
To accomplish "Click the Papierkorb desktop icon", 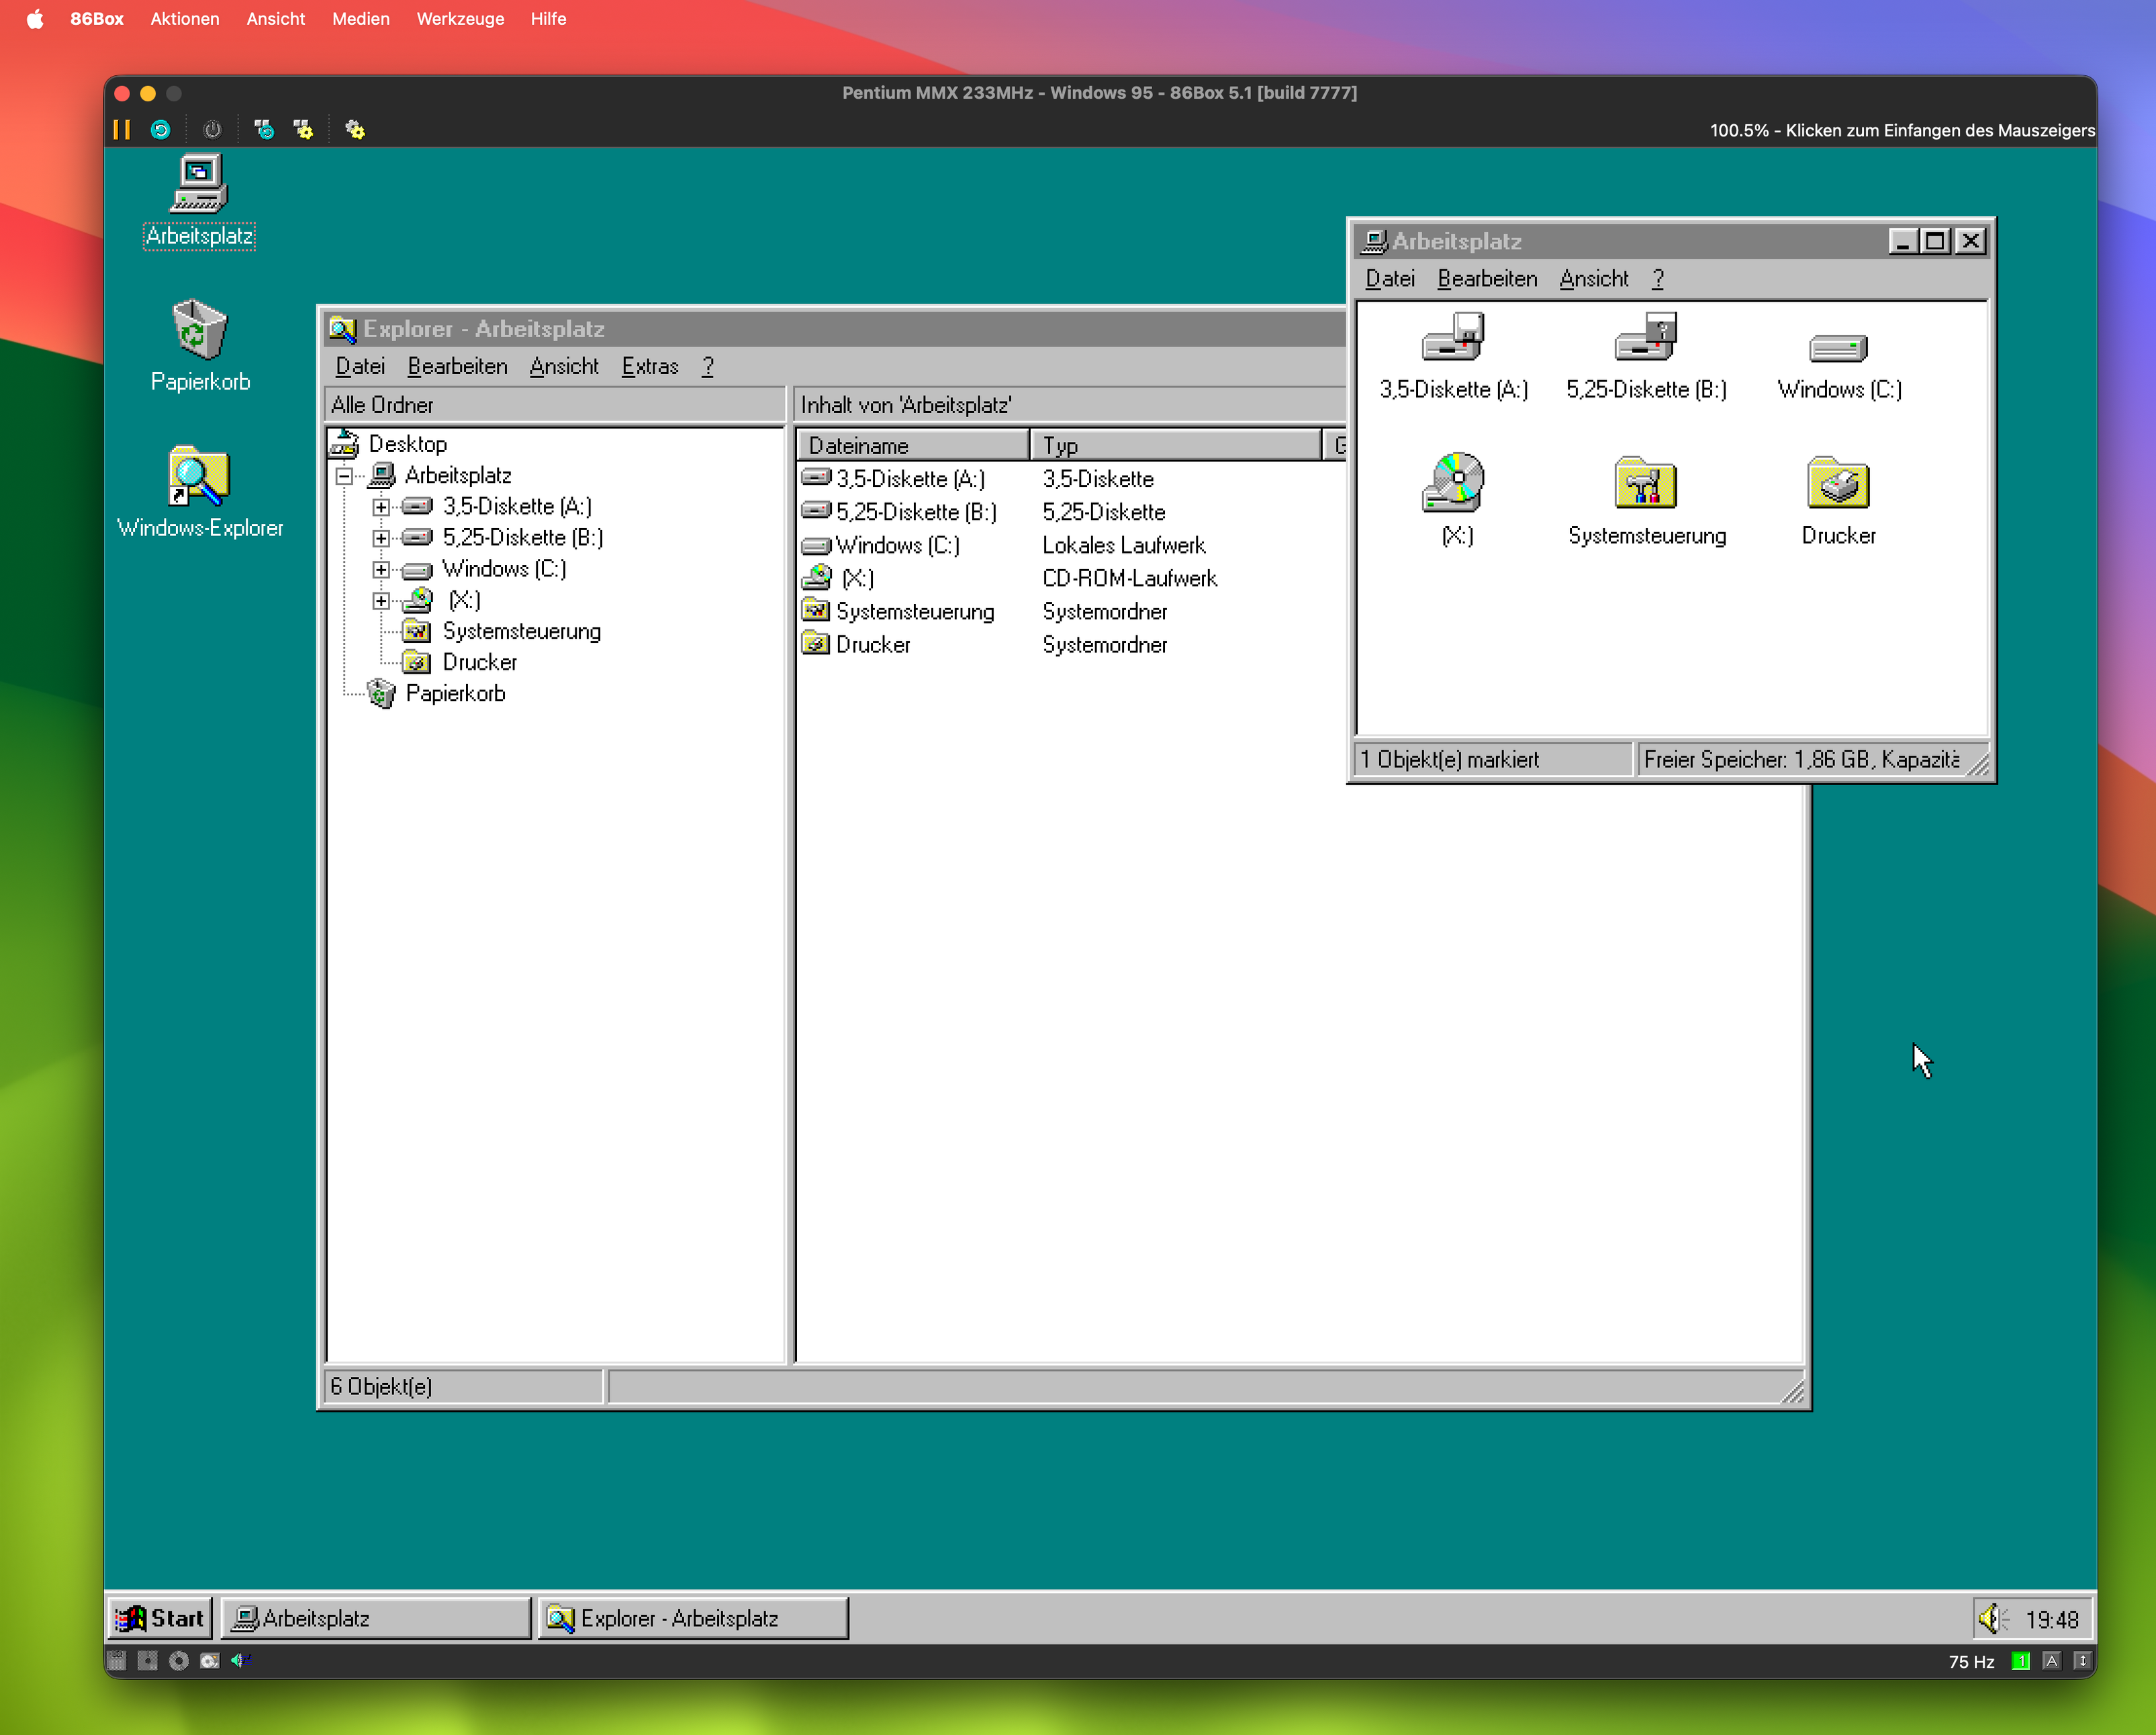I will (x=199, y=330).
